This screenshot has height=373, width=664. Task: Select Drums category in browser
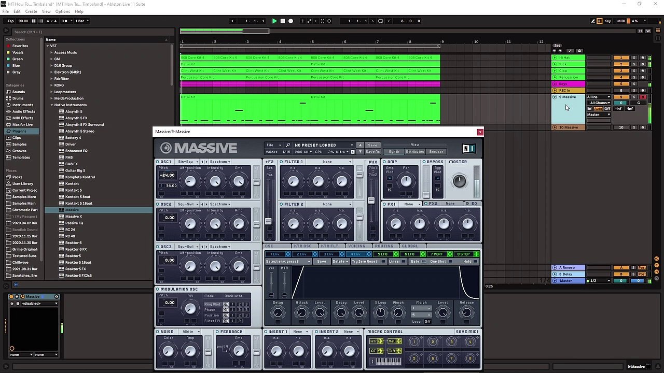18,98
